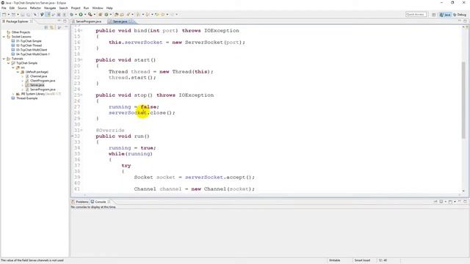Click the editor vertical scrollbar thumb
The height and width of the screenshot is (264, 470).
(x=463, y=100)
